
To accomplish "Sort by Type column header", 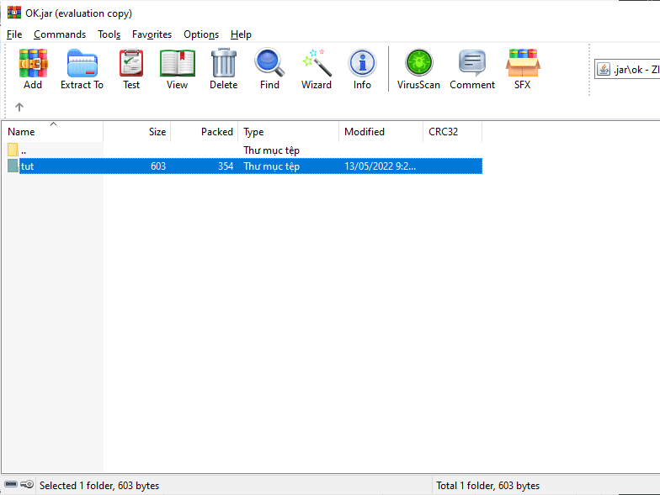I will click(x=288, y=131).
